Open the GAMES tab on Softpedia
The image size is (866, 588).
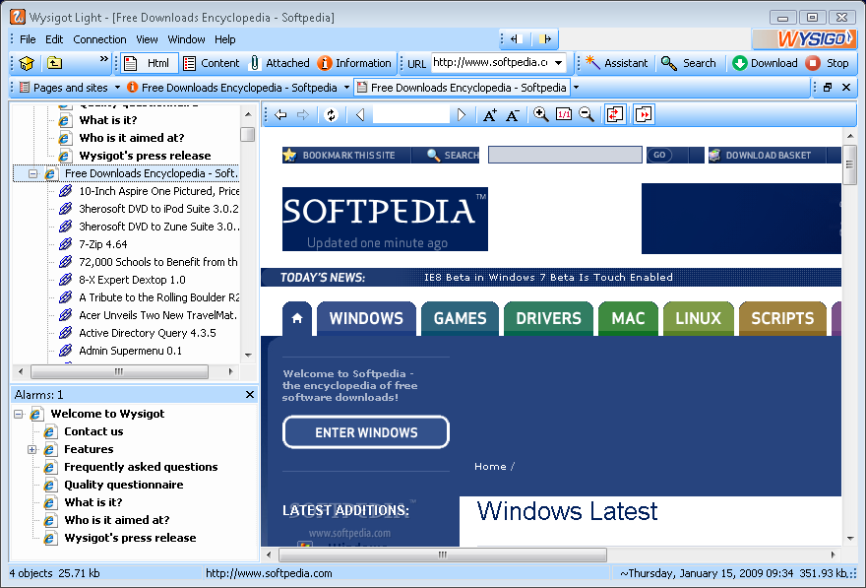pos(460,319)
